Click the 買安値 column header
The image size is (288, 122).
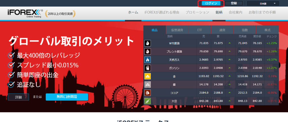(257, 37)
